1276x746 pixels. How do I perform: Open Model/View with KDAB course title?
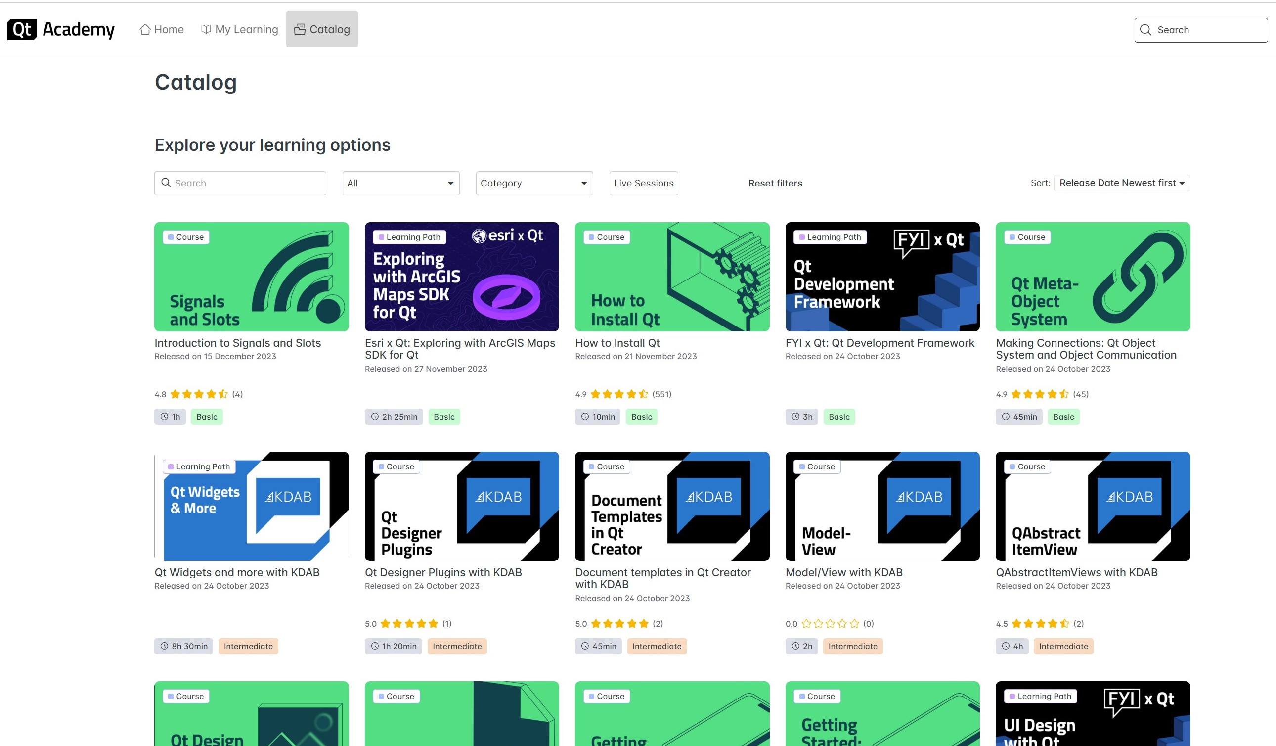[x=843, y=572]
